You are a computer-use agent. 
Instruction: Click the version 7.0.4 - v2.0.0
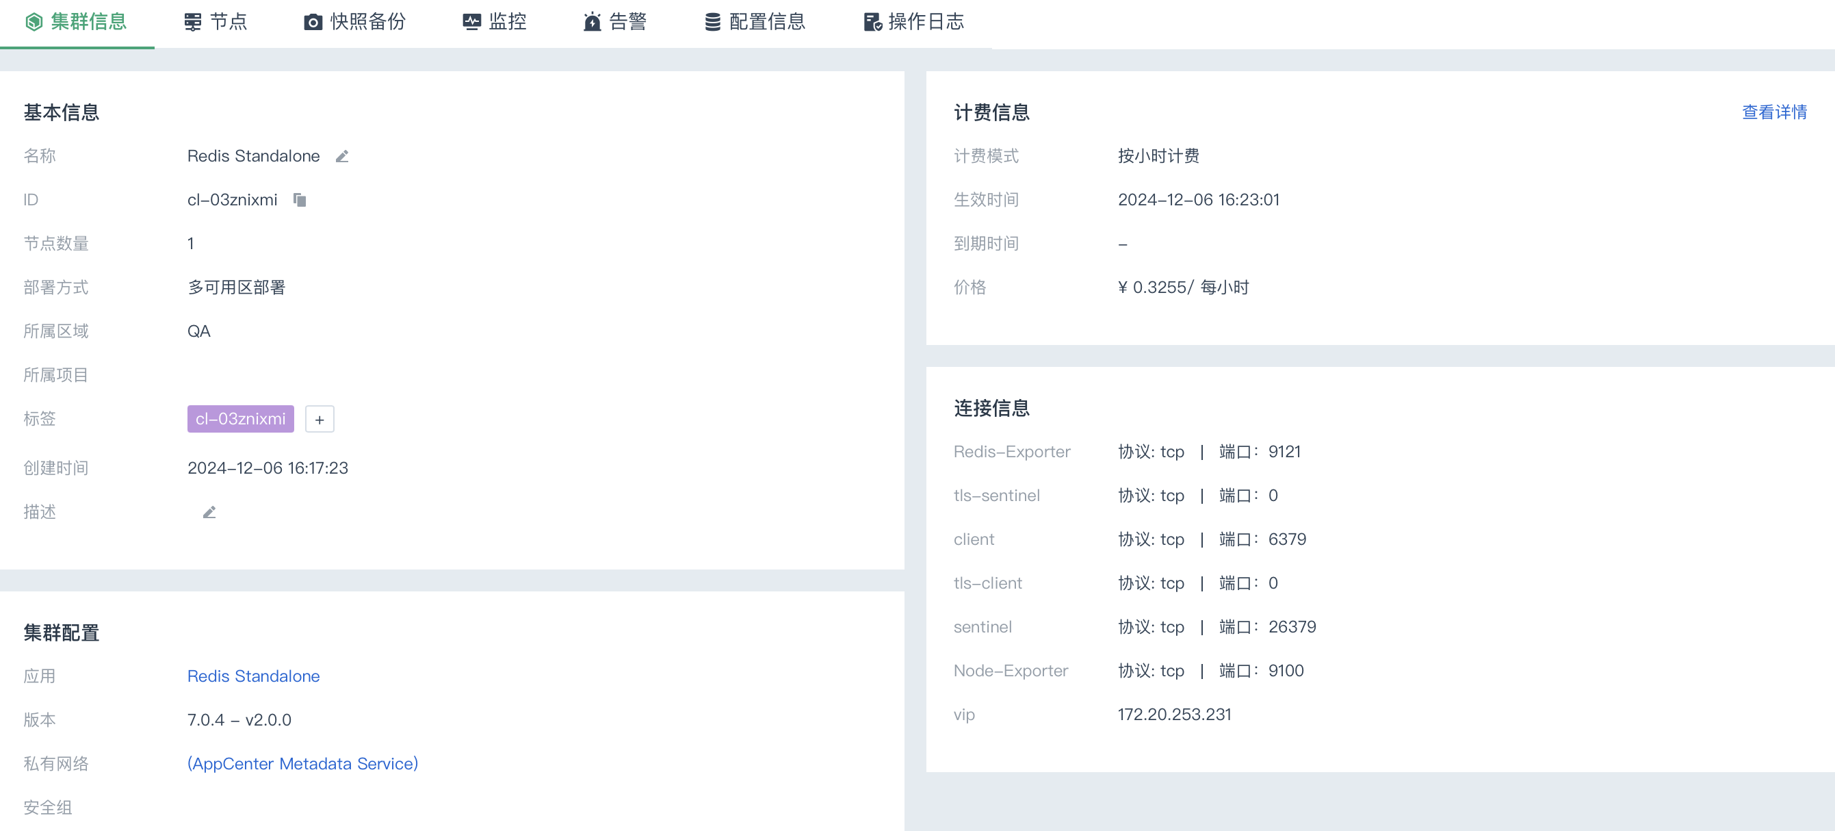pos(239,721)
